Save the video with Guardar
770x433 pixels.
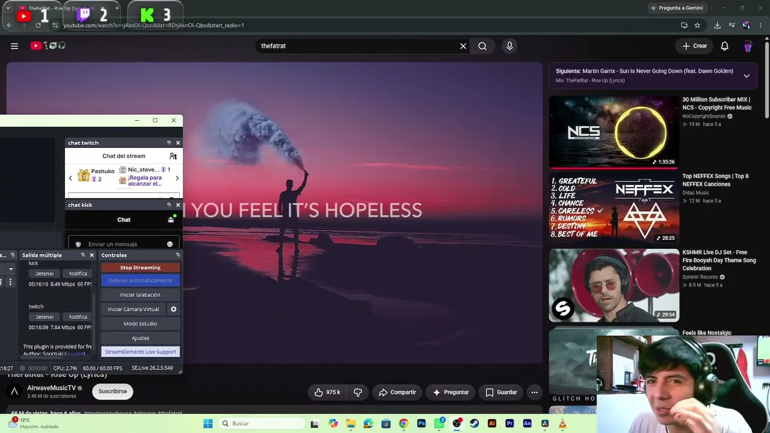(x=501, y=392)
